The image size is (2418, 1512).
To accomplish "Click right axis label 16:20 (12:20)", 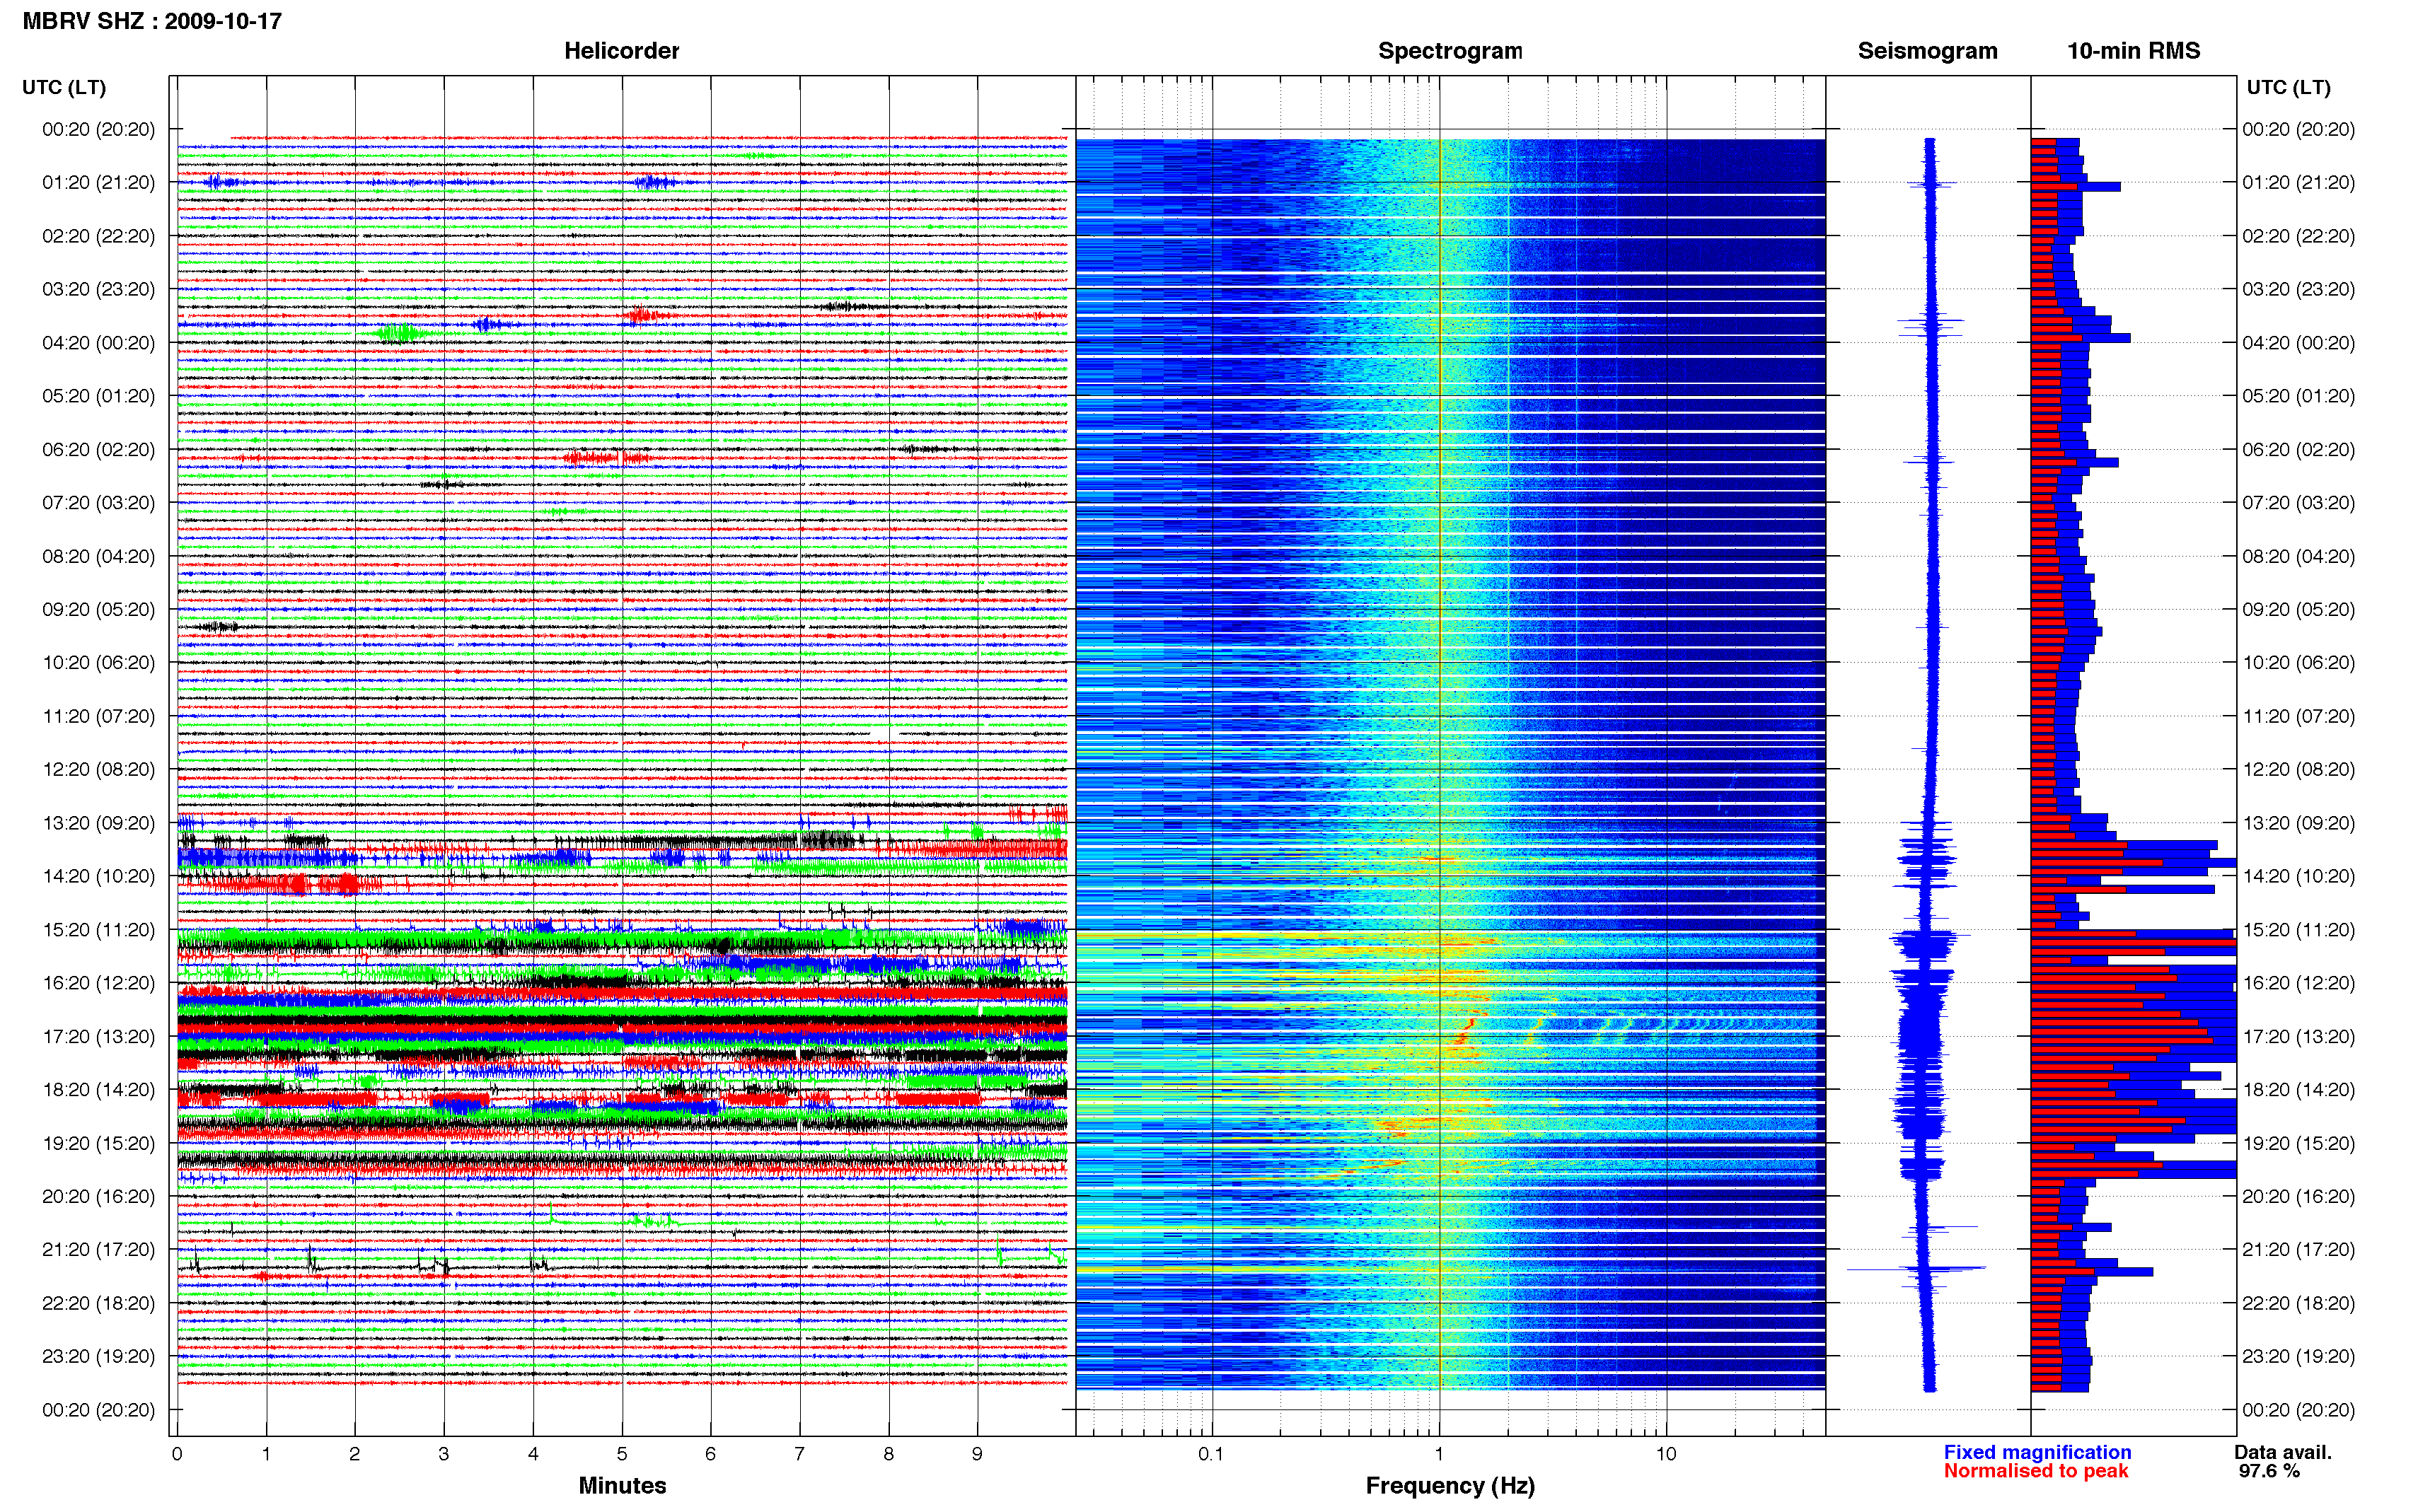I will [x=2298, y=983].
